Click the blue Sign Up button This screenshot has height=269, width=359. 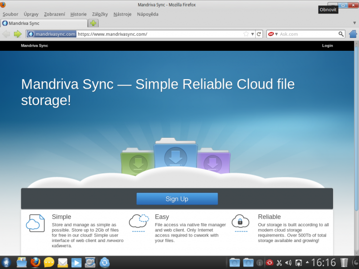tap(177, 199)
